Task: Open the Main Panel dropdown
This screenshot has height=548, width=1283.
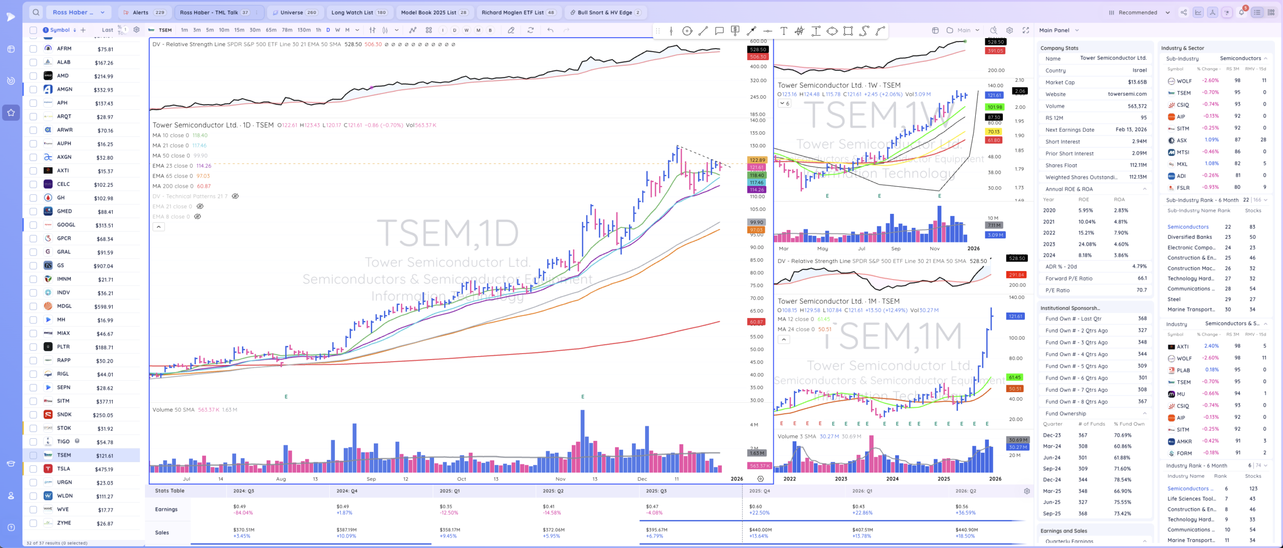Action: click(1058, 30)
